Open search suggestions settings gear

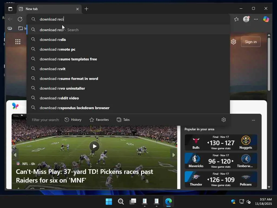click(x=224, y=120)
